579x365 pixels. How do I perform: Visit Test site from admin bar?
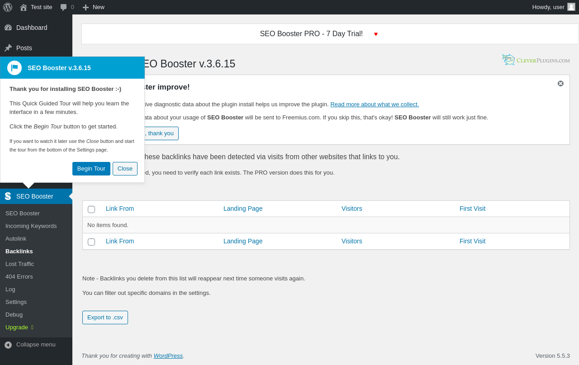point(42,7)
